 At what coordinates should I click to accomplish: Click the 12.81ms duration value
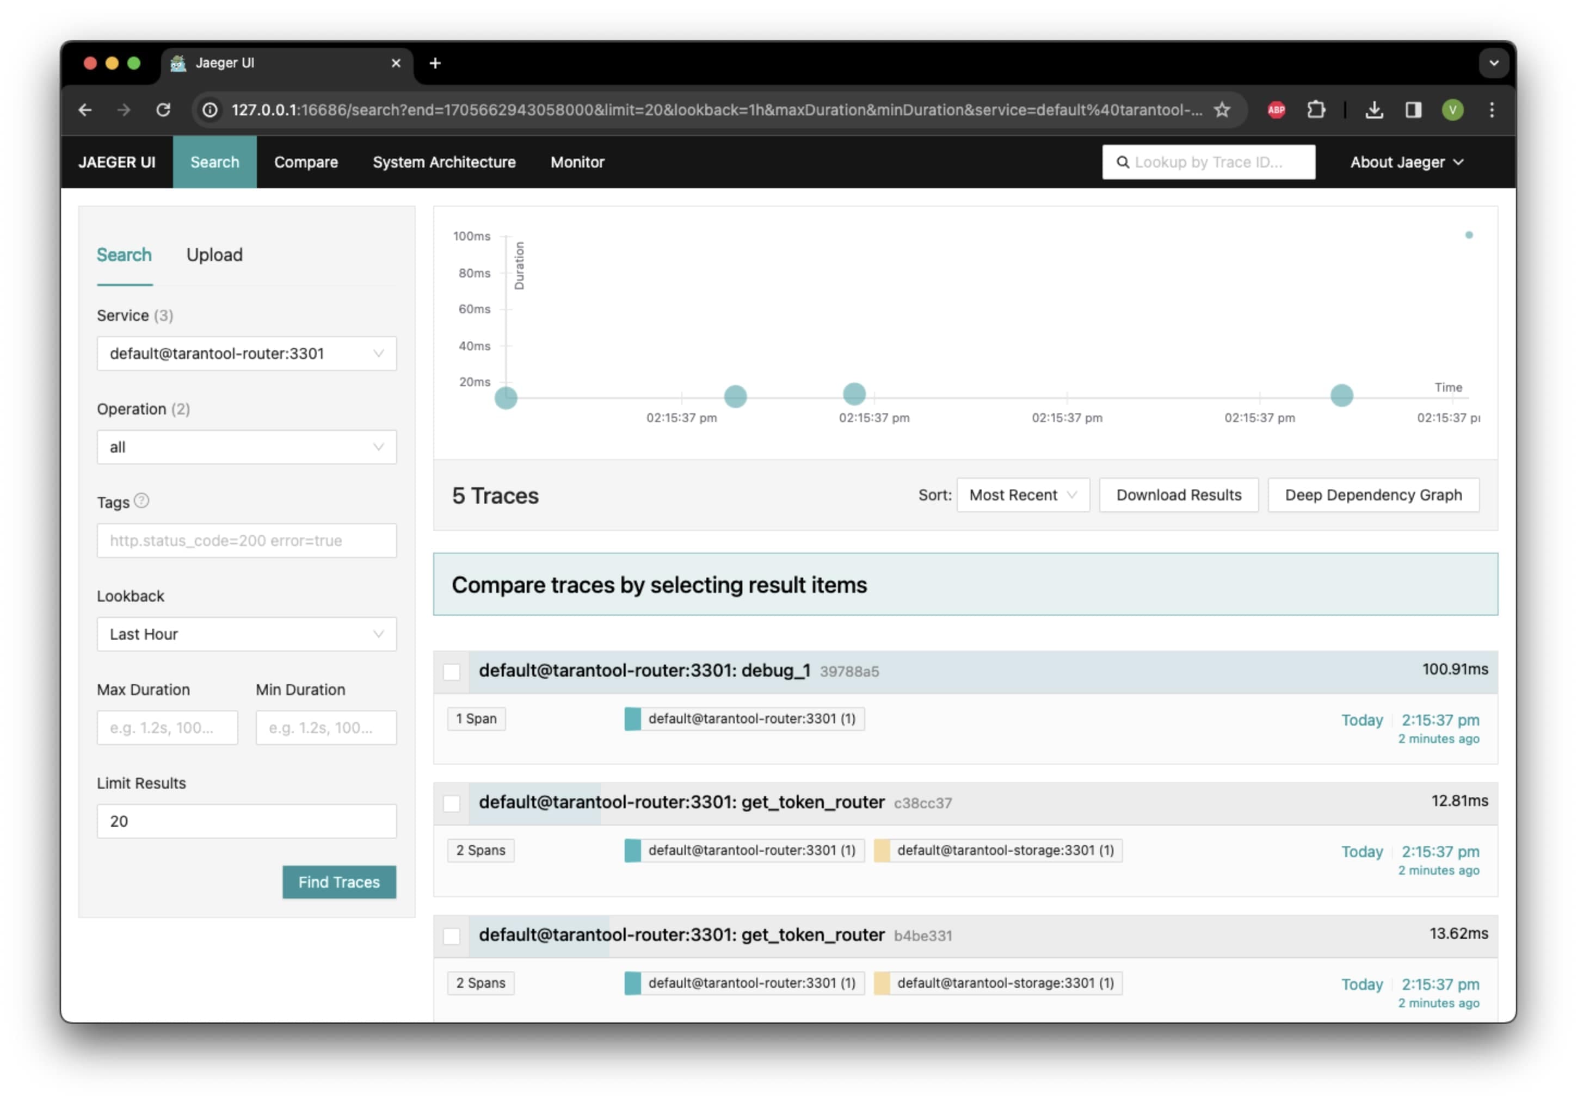pos(1459,801)
